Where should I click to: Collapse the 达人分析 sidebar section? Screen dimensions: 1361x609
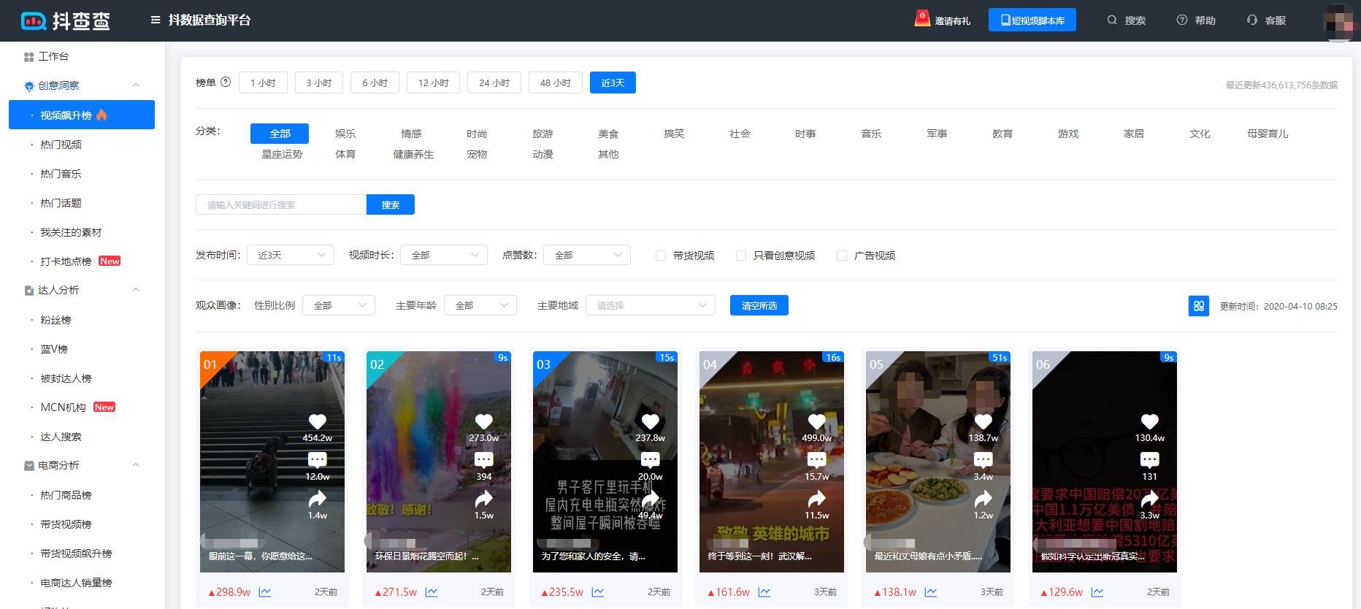pos(136,290)
